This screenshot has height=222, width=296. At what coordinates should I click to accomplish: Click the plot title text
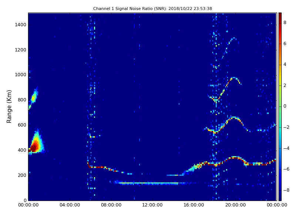(x=152, y=9)
